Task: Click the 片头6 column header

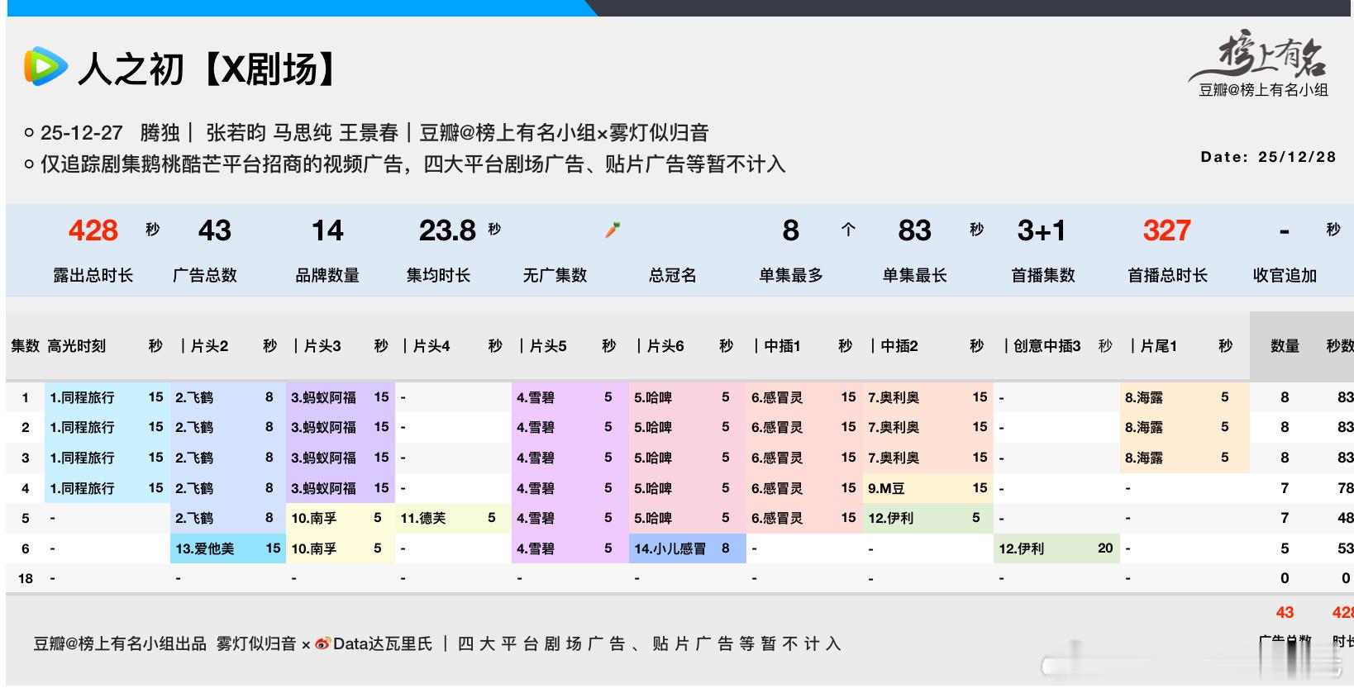Action: coord(665,346)
